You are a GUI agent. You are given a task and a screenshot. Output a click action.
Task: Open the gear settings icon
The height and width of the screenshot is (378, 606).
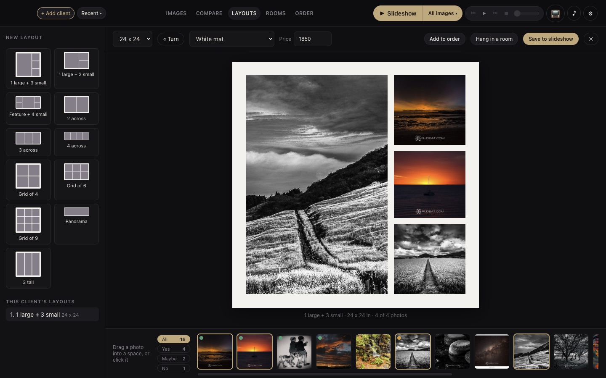coord(590,13)
